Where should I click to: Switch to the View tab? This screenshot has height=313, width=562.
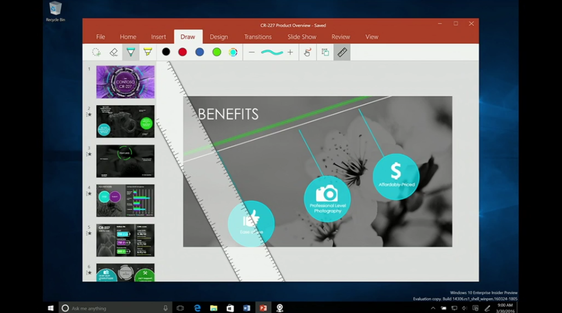(372, 36)
